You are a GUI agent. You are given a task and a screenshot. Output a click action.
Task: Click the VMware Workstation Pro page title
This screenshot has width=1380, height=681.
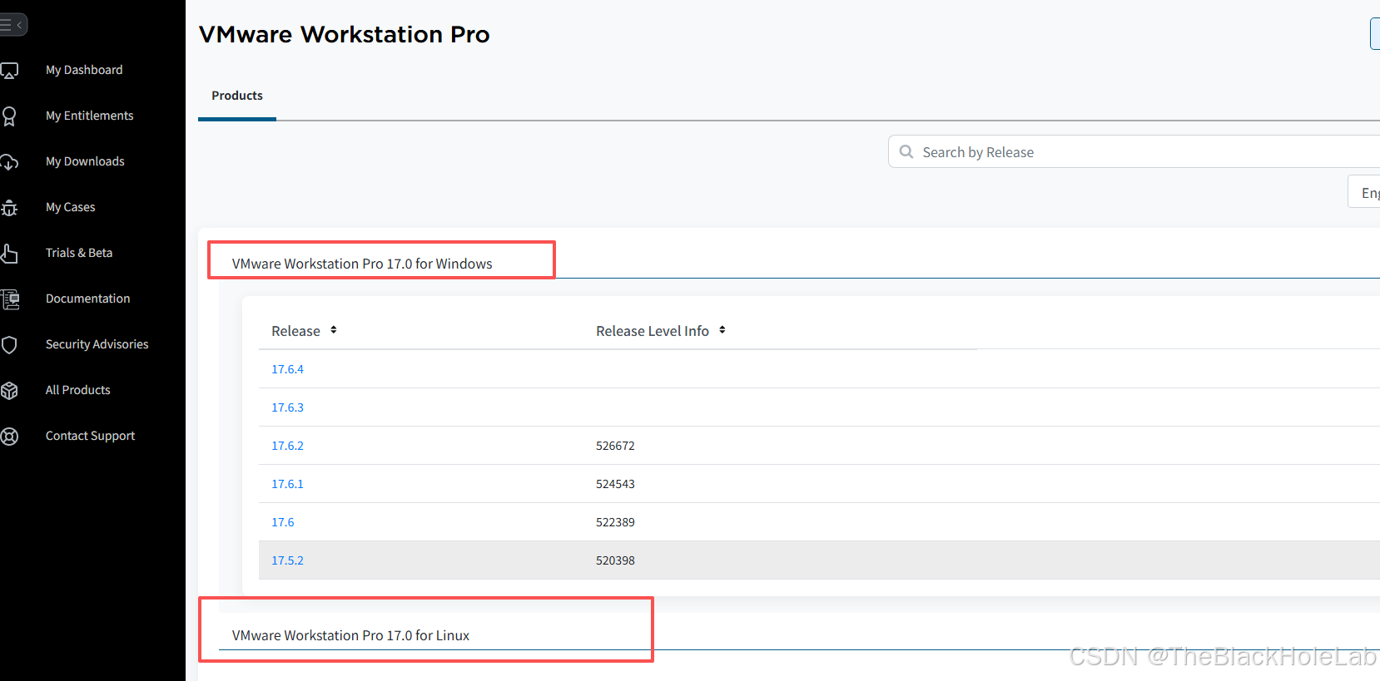(x=344, y=34)
